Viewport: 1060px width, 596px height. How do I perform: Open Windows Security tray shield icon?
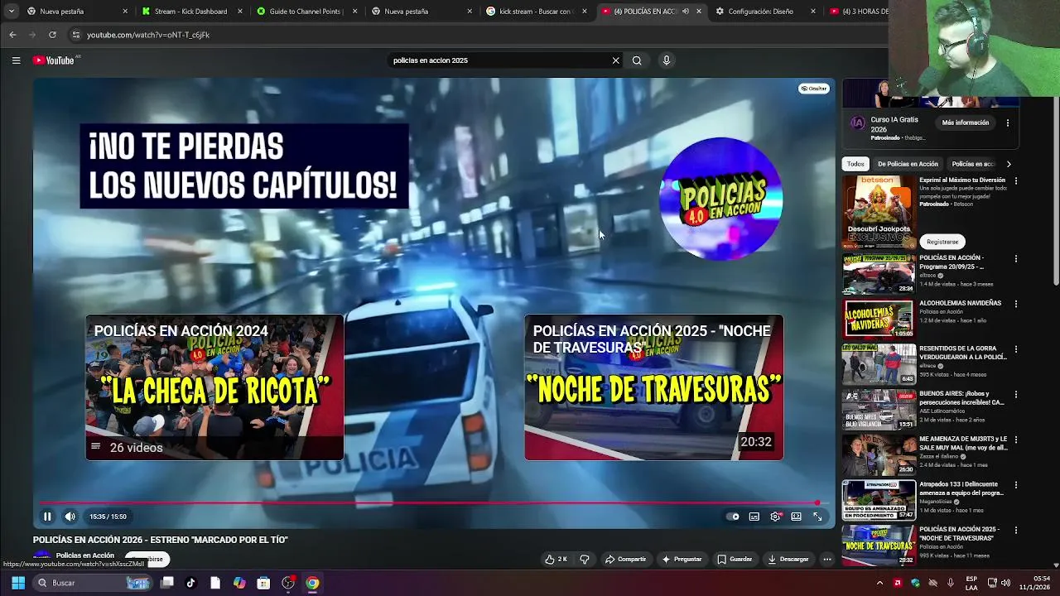915,583
